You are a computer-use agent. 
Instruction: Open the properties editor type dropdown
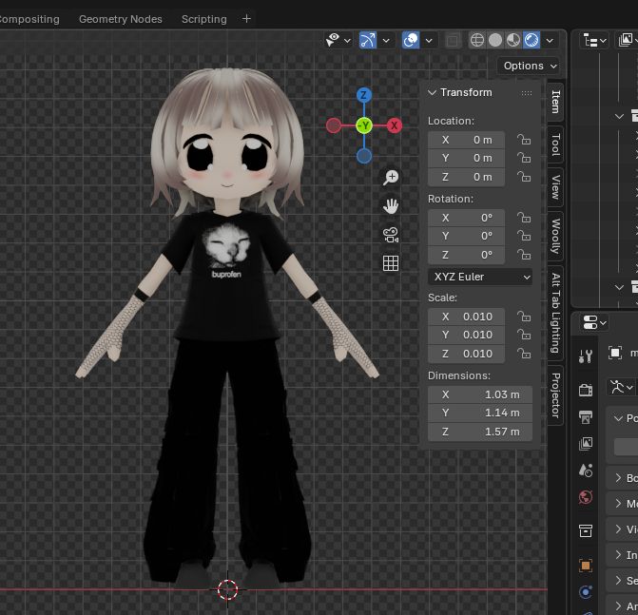pos(594,323)
